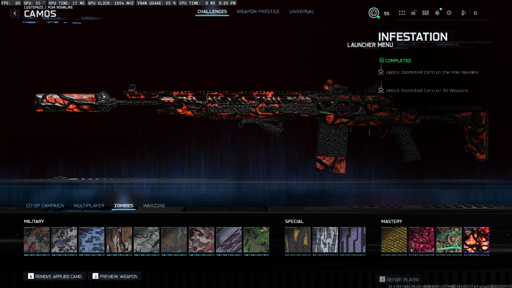Viewport: 512px width, 288px height.
Task: Select the yellow-black Special camo
Action: coord(298,240)
